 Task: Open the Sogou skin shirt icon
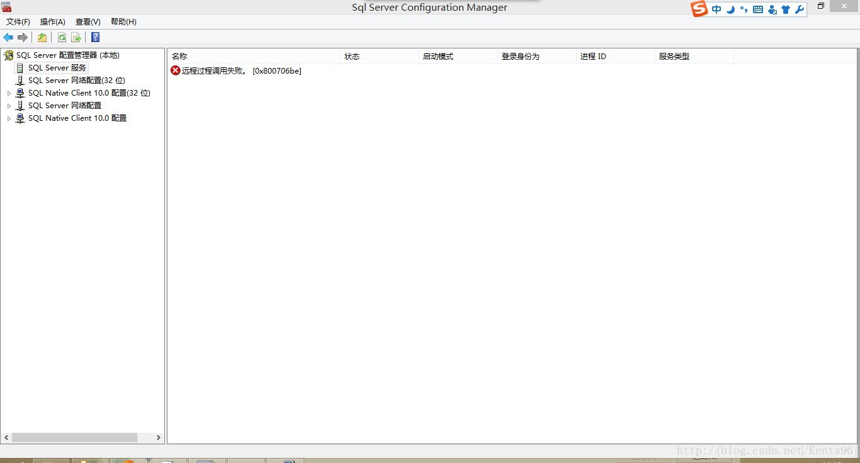[786, 9]
